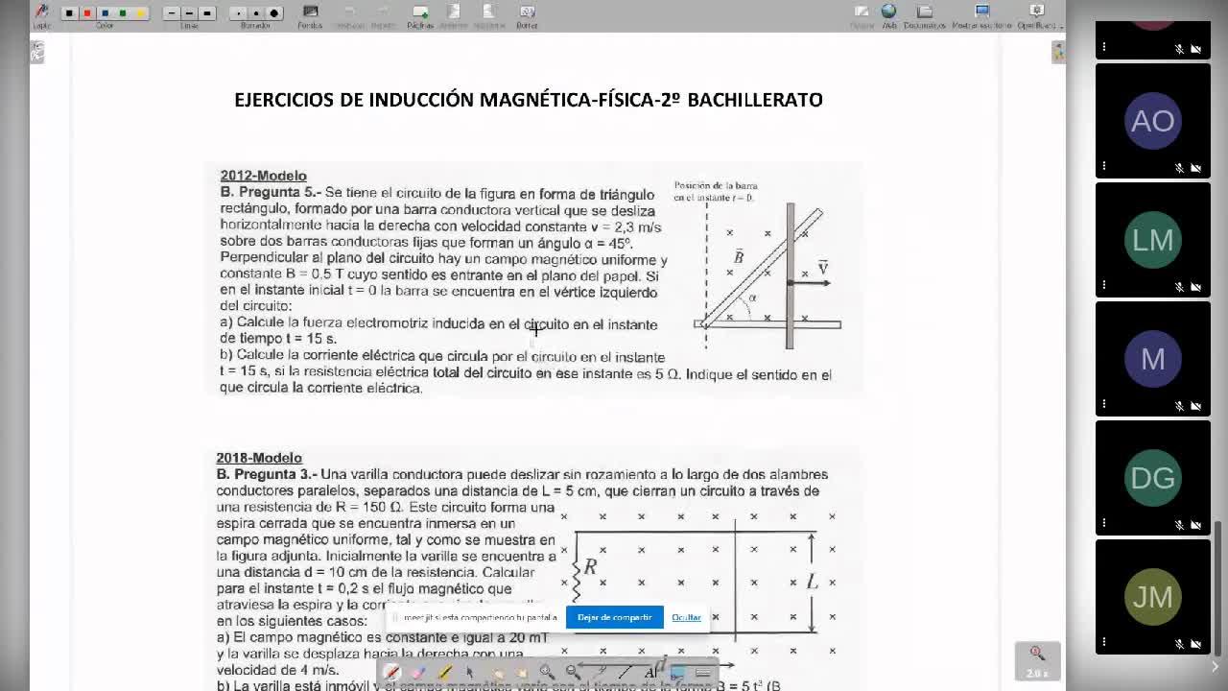The image size is (1228, 691).
Task: Select the pen in the bottom stylus palette
Action: point(392,672)
